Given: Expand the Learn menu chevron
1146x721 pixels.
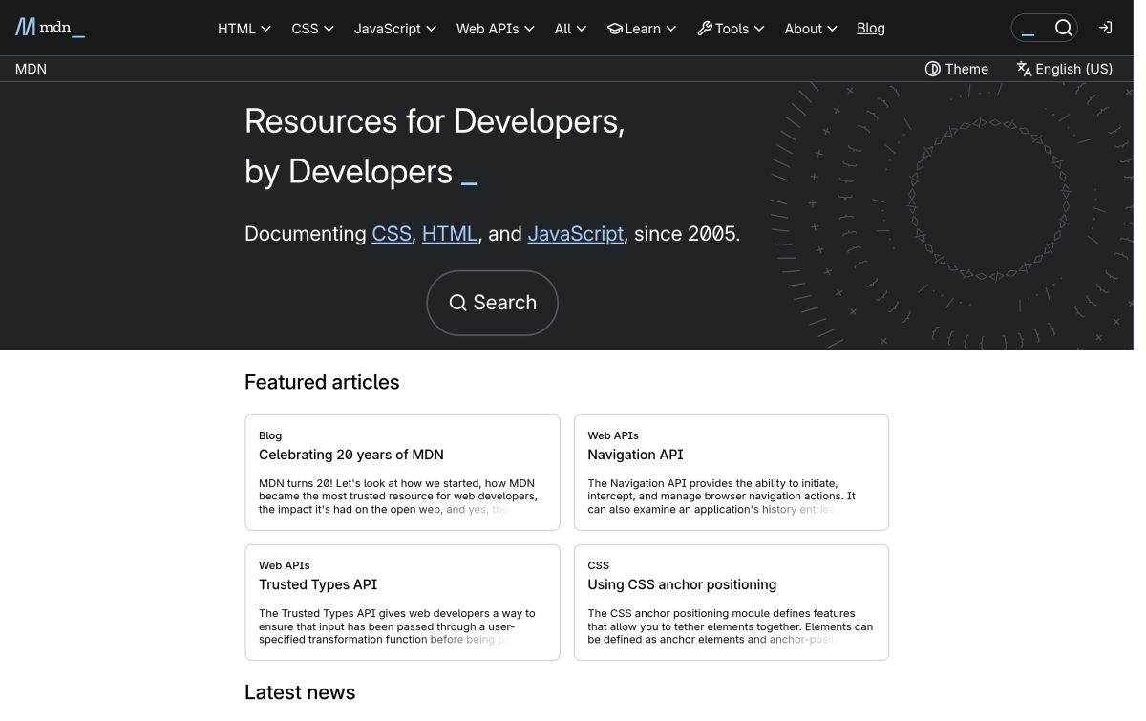Looking at the screenshot, I should coord(670,29).
